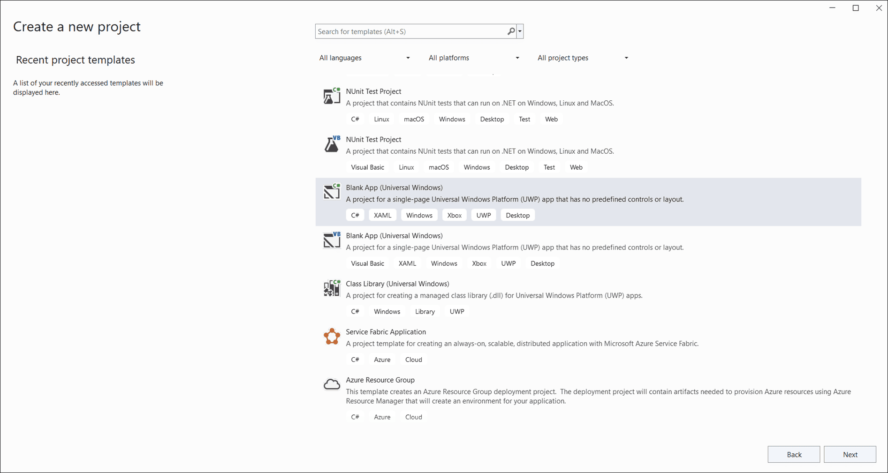Expand the search options arrow beside magnifier
This screenshot has width=888, height=473.
coord(520,31)
